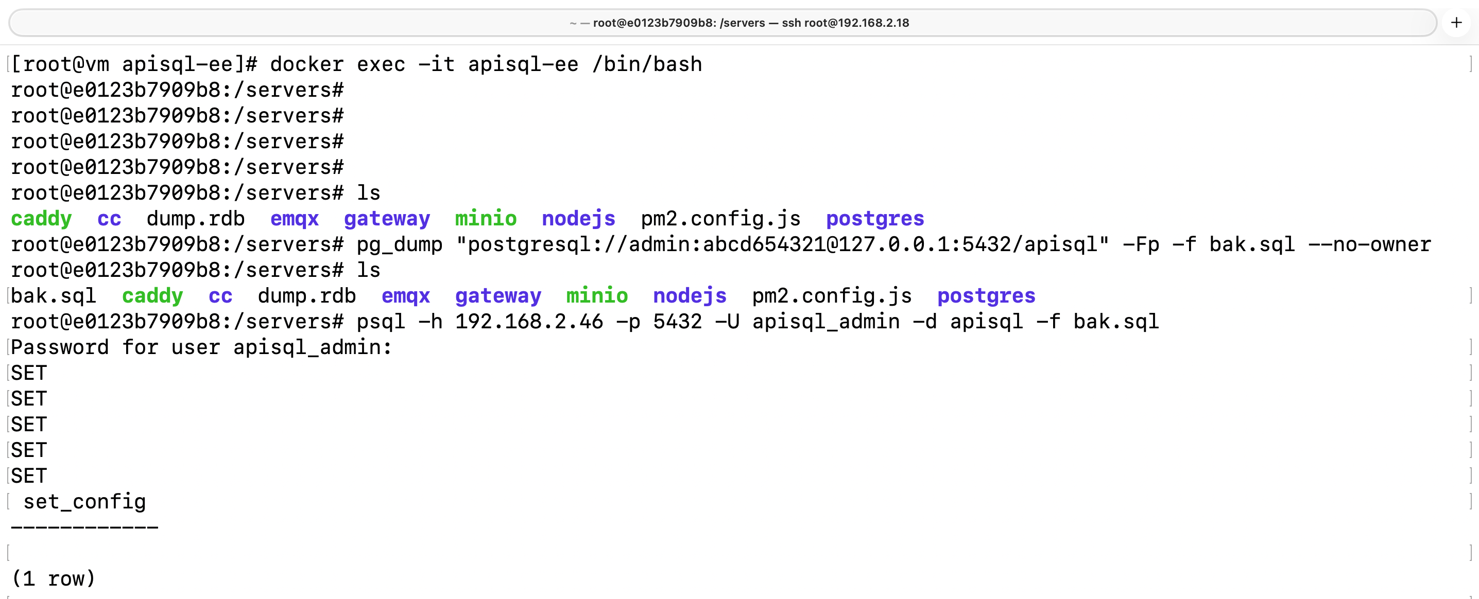Image resolution: width=1479 pixels, height=599 pixels.
Task: Click pm2.config.js in the second ls output
Action: (831, 296)
